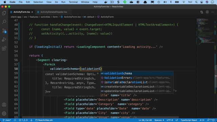
Task: Select the validationSchema suggestion
Action: [x=137, y=74]
